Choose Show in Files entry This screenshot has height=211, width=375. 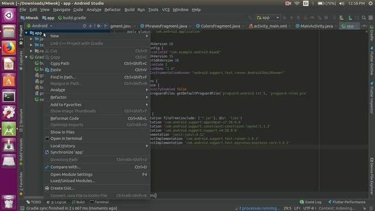click(97, 132)
